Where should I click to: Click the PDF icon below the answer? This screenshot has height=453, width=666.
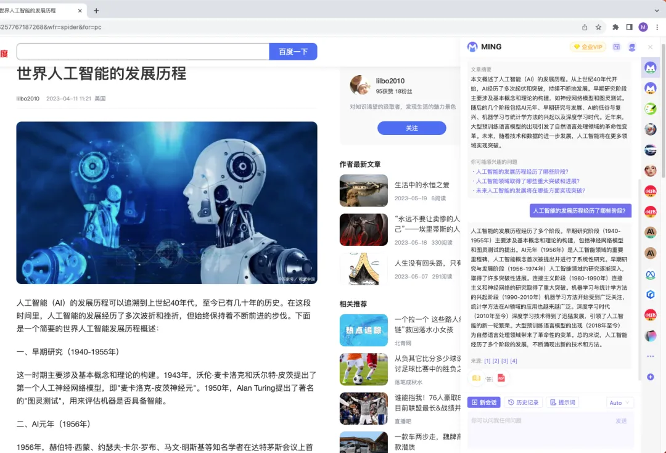coord(501,377)
